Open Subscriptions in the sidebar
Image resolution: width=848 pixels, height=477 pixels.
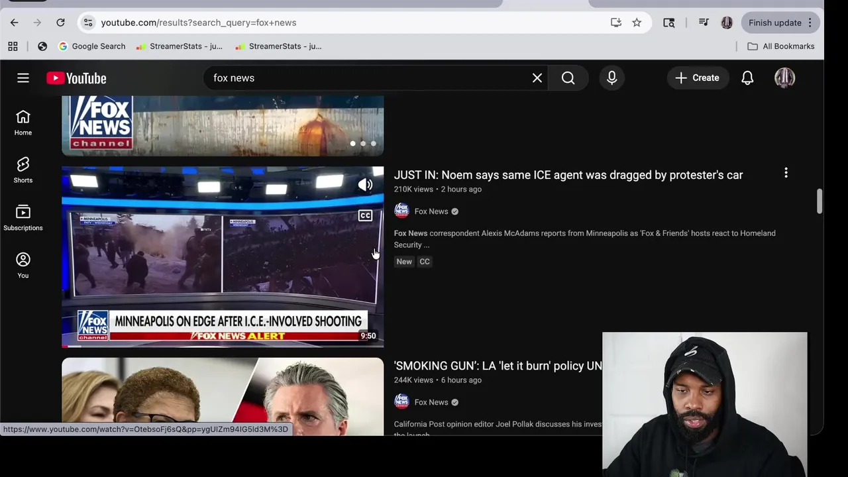23,218
